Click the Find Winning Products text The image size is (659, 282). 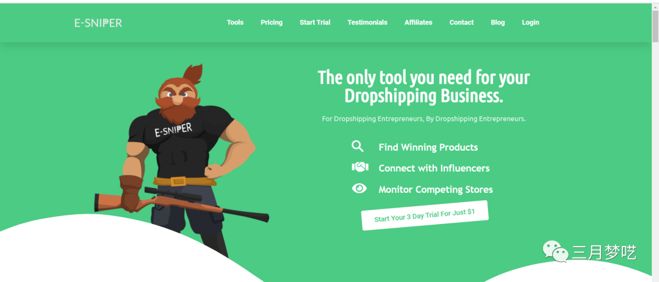pos(428,148)
